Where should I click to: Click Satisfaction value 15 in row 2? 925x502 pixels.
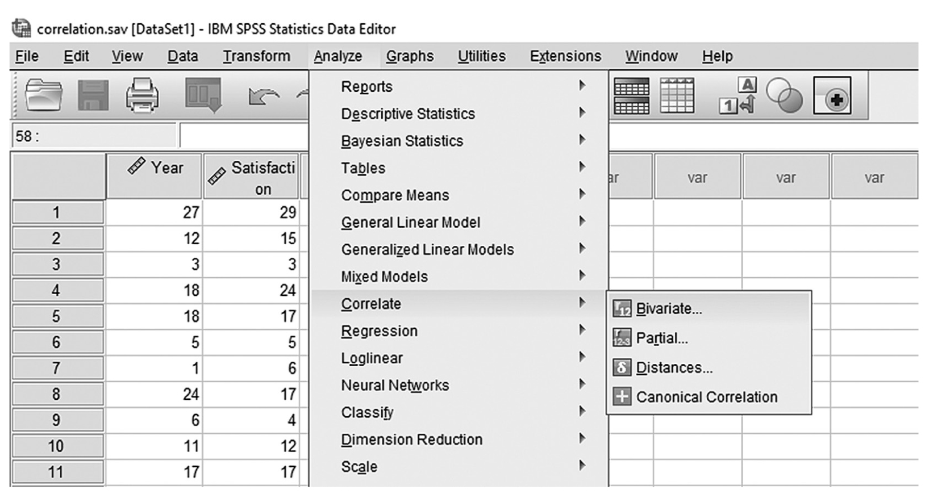pos(251,239)
